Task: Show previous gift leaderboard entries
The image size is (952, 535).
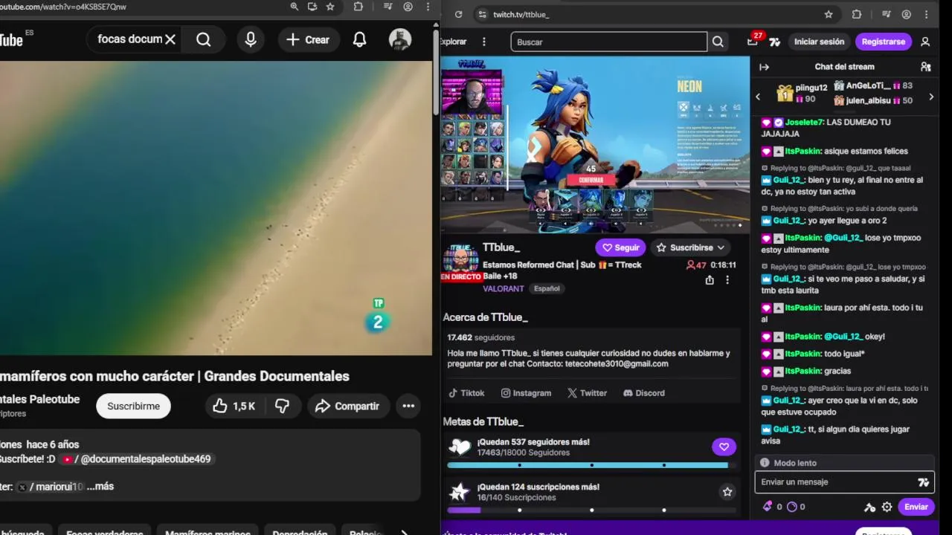Action: pyautogui.click(x=758, y=97)
